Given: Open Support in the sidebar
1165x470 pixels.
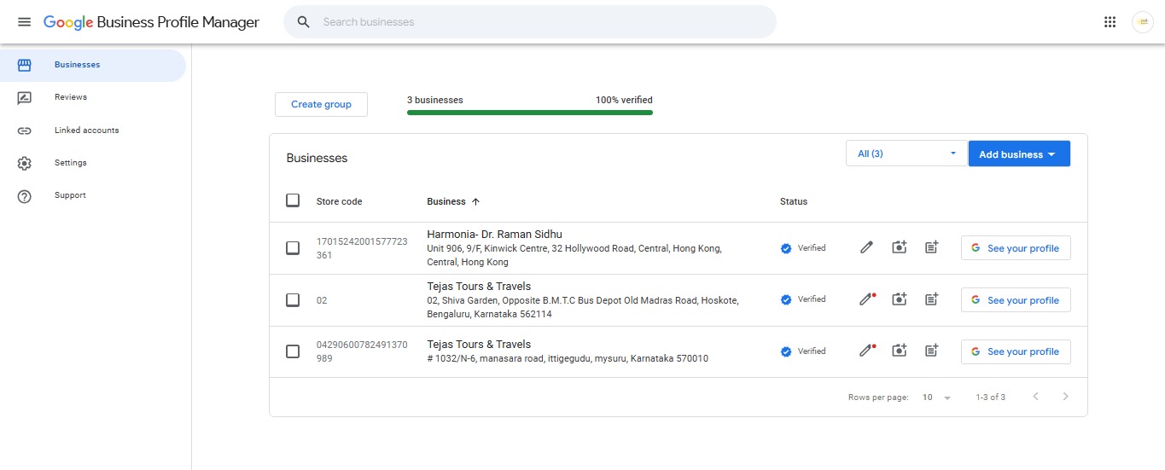Looking at the screenshot, I should pyautogui.click(x=93, y=195).
